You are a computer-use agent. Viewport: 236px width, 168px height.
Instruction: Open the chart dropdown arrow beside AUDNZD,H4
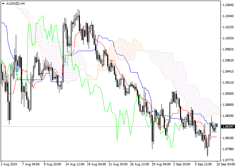click(x=3, y=4)
